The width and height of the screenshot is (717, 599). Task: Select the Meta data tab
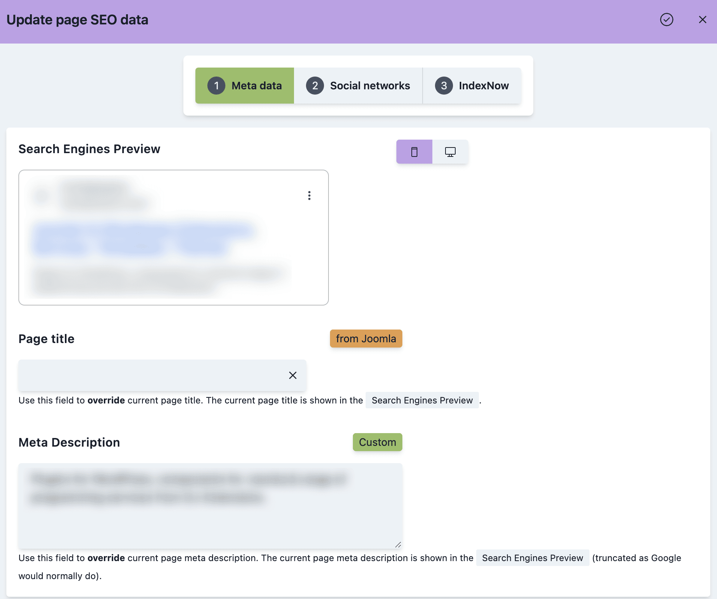pos(244,86)
